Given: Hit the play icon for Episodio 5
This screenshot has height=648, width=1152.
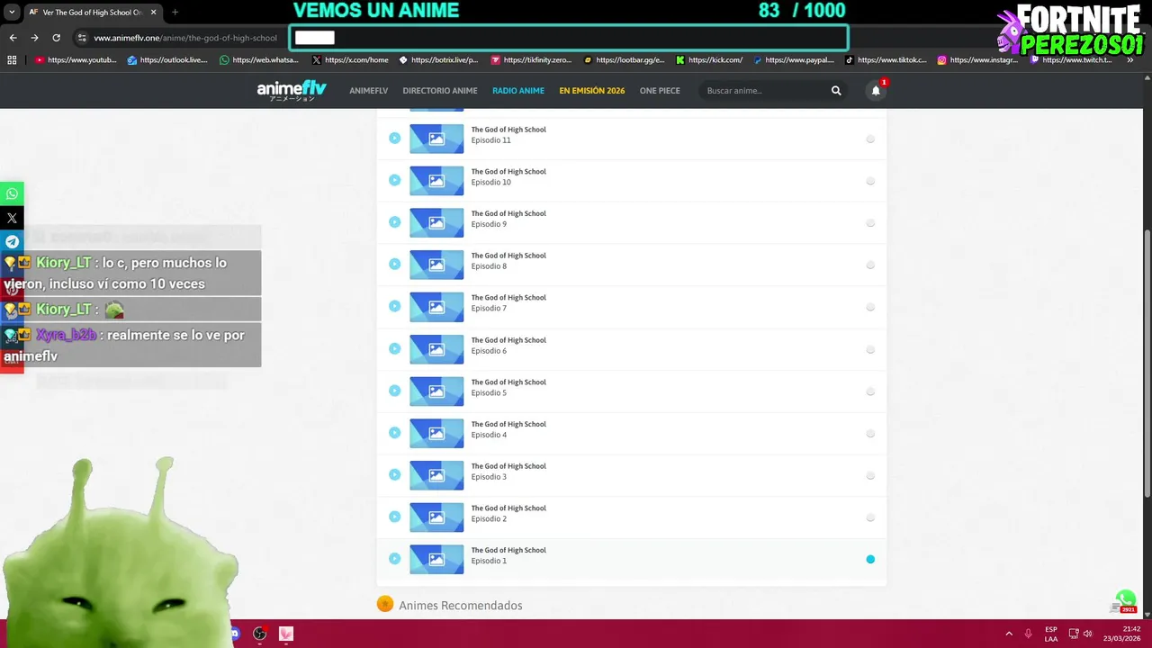Looking at the screenshot, I should point(394,391).
